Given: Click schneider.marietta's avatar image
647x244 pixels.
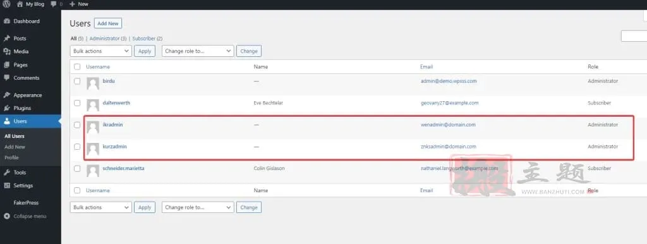Looking at the screenshot, I should [x=93, y=171].
